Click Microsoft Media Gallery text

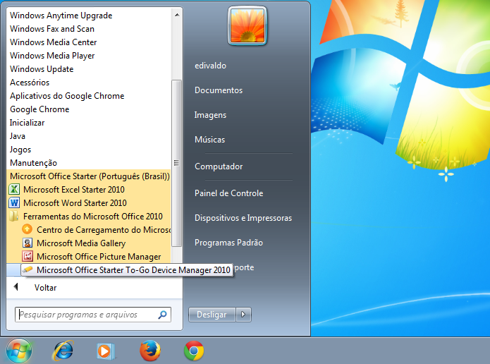[81, 243]
